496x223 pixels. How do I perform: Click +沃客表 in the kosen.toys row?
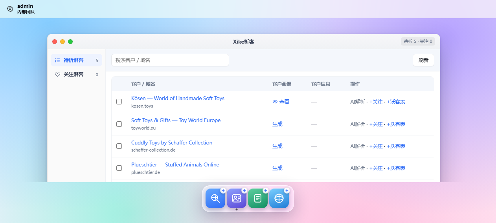coord(396,102)
